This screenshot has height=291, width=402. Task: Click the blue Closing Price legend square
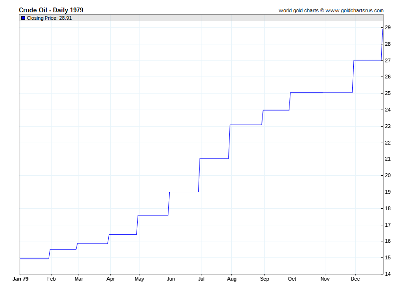coord(23,18)
